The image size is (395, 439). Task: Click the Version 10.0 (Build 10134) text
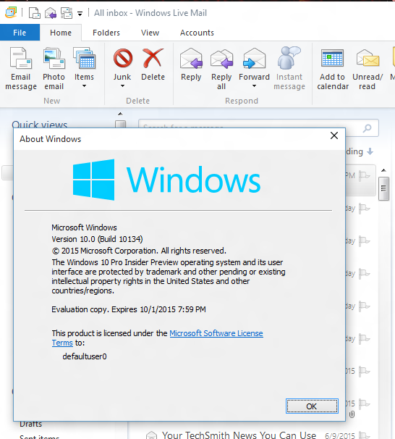(97, 239)
